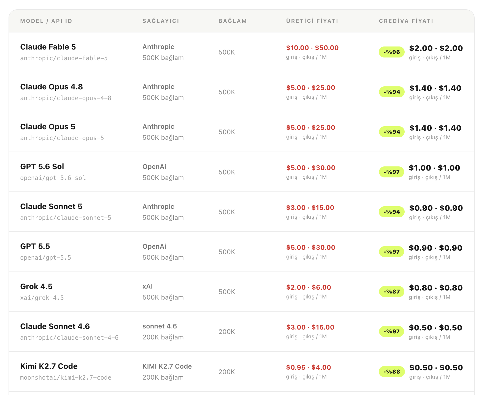Click API ID openai/gpt-5.6-sol
This screenshot has width=487, height=395.
pos(53,178)
